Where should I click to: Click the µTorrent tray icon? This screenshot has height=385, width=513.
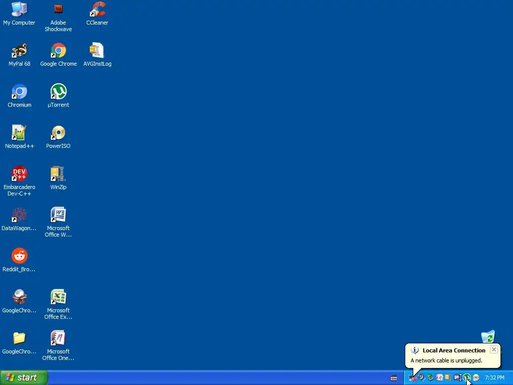[466, 378]
